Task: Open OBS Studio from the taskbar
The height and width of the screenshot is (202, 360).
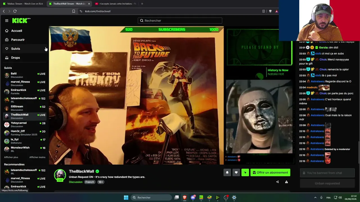Action: [226, 198]
